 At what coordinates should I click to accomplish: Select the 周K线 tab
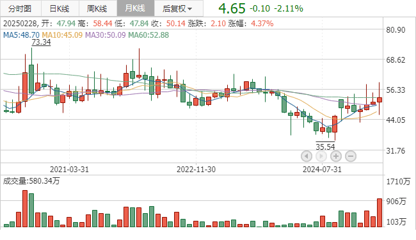pos(97,8)
